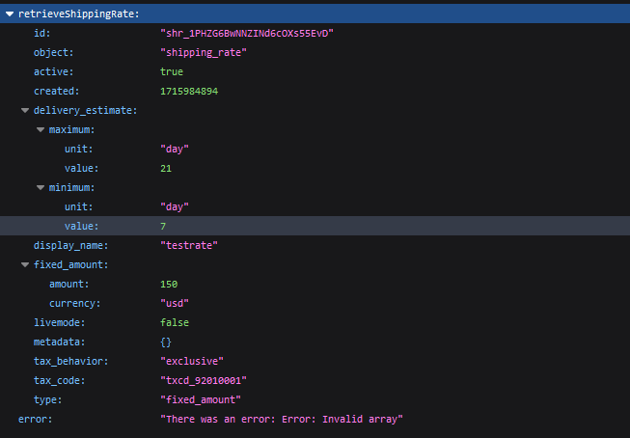Select the type key
Screen dimensions: 630x438
(x=48, y=399)
